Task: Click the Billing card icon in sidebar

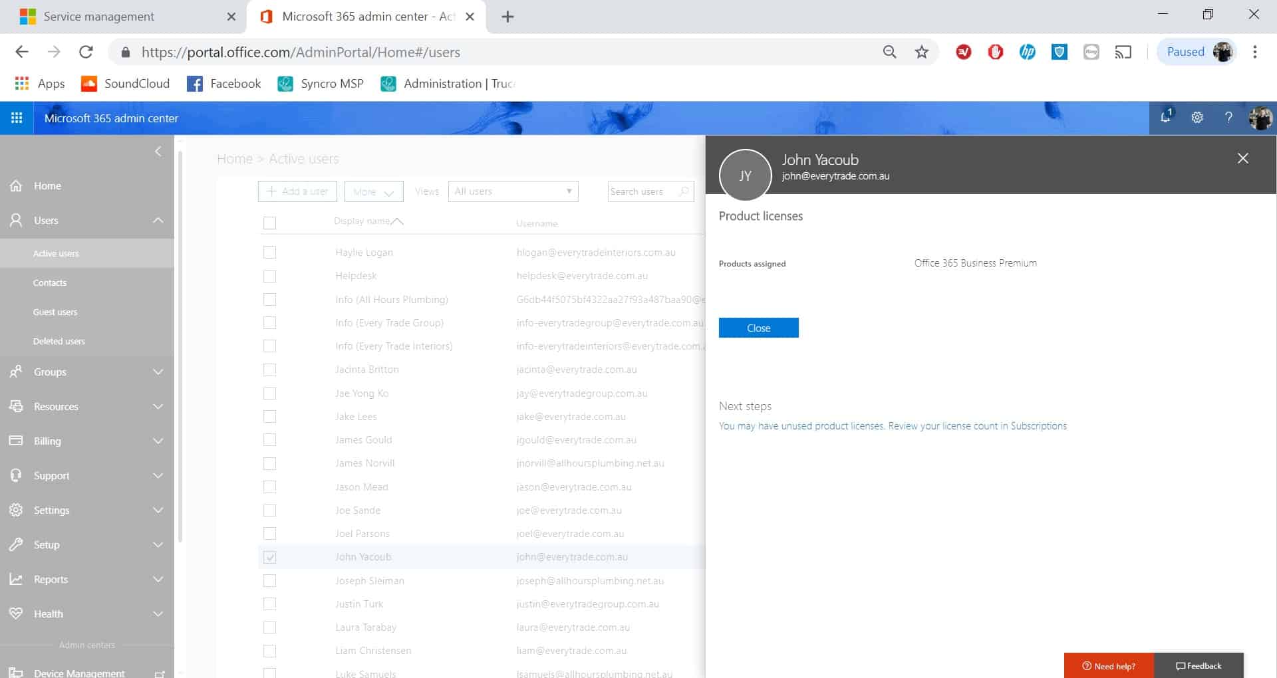Action: click(x=16, y=441)
